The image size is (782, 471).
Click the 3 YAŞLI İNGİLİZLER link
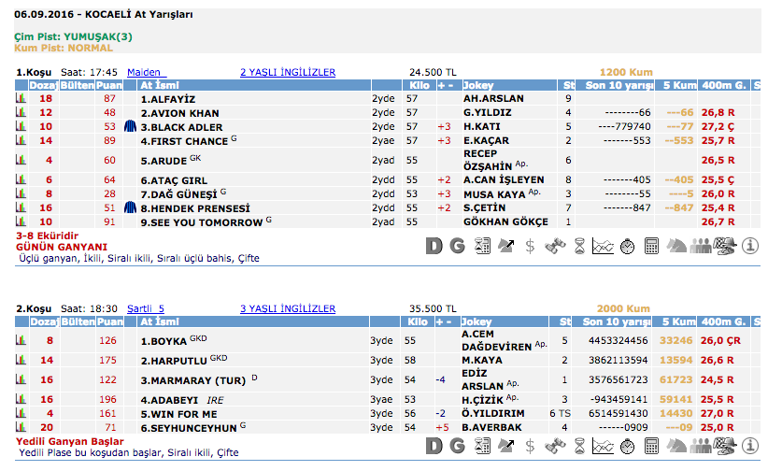tap(288, 308)
